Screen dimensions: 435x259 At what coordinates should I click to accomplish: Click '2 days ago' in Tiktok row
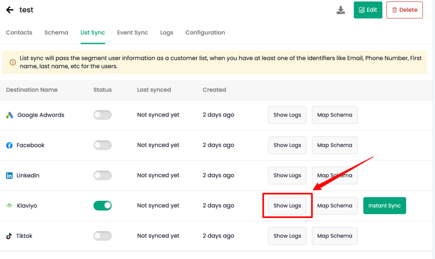pyautogui.click(x=218, y=236)
